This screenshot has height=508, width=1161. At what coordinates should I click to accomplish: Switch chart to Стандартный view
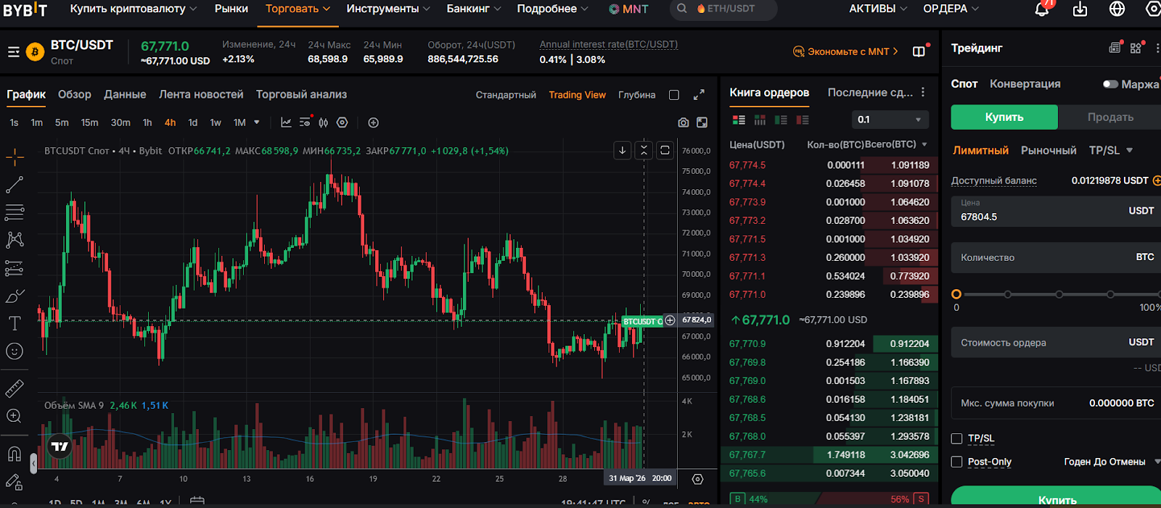tap(506, 95)
